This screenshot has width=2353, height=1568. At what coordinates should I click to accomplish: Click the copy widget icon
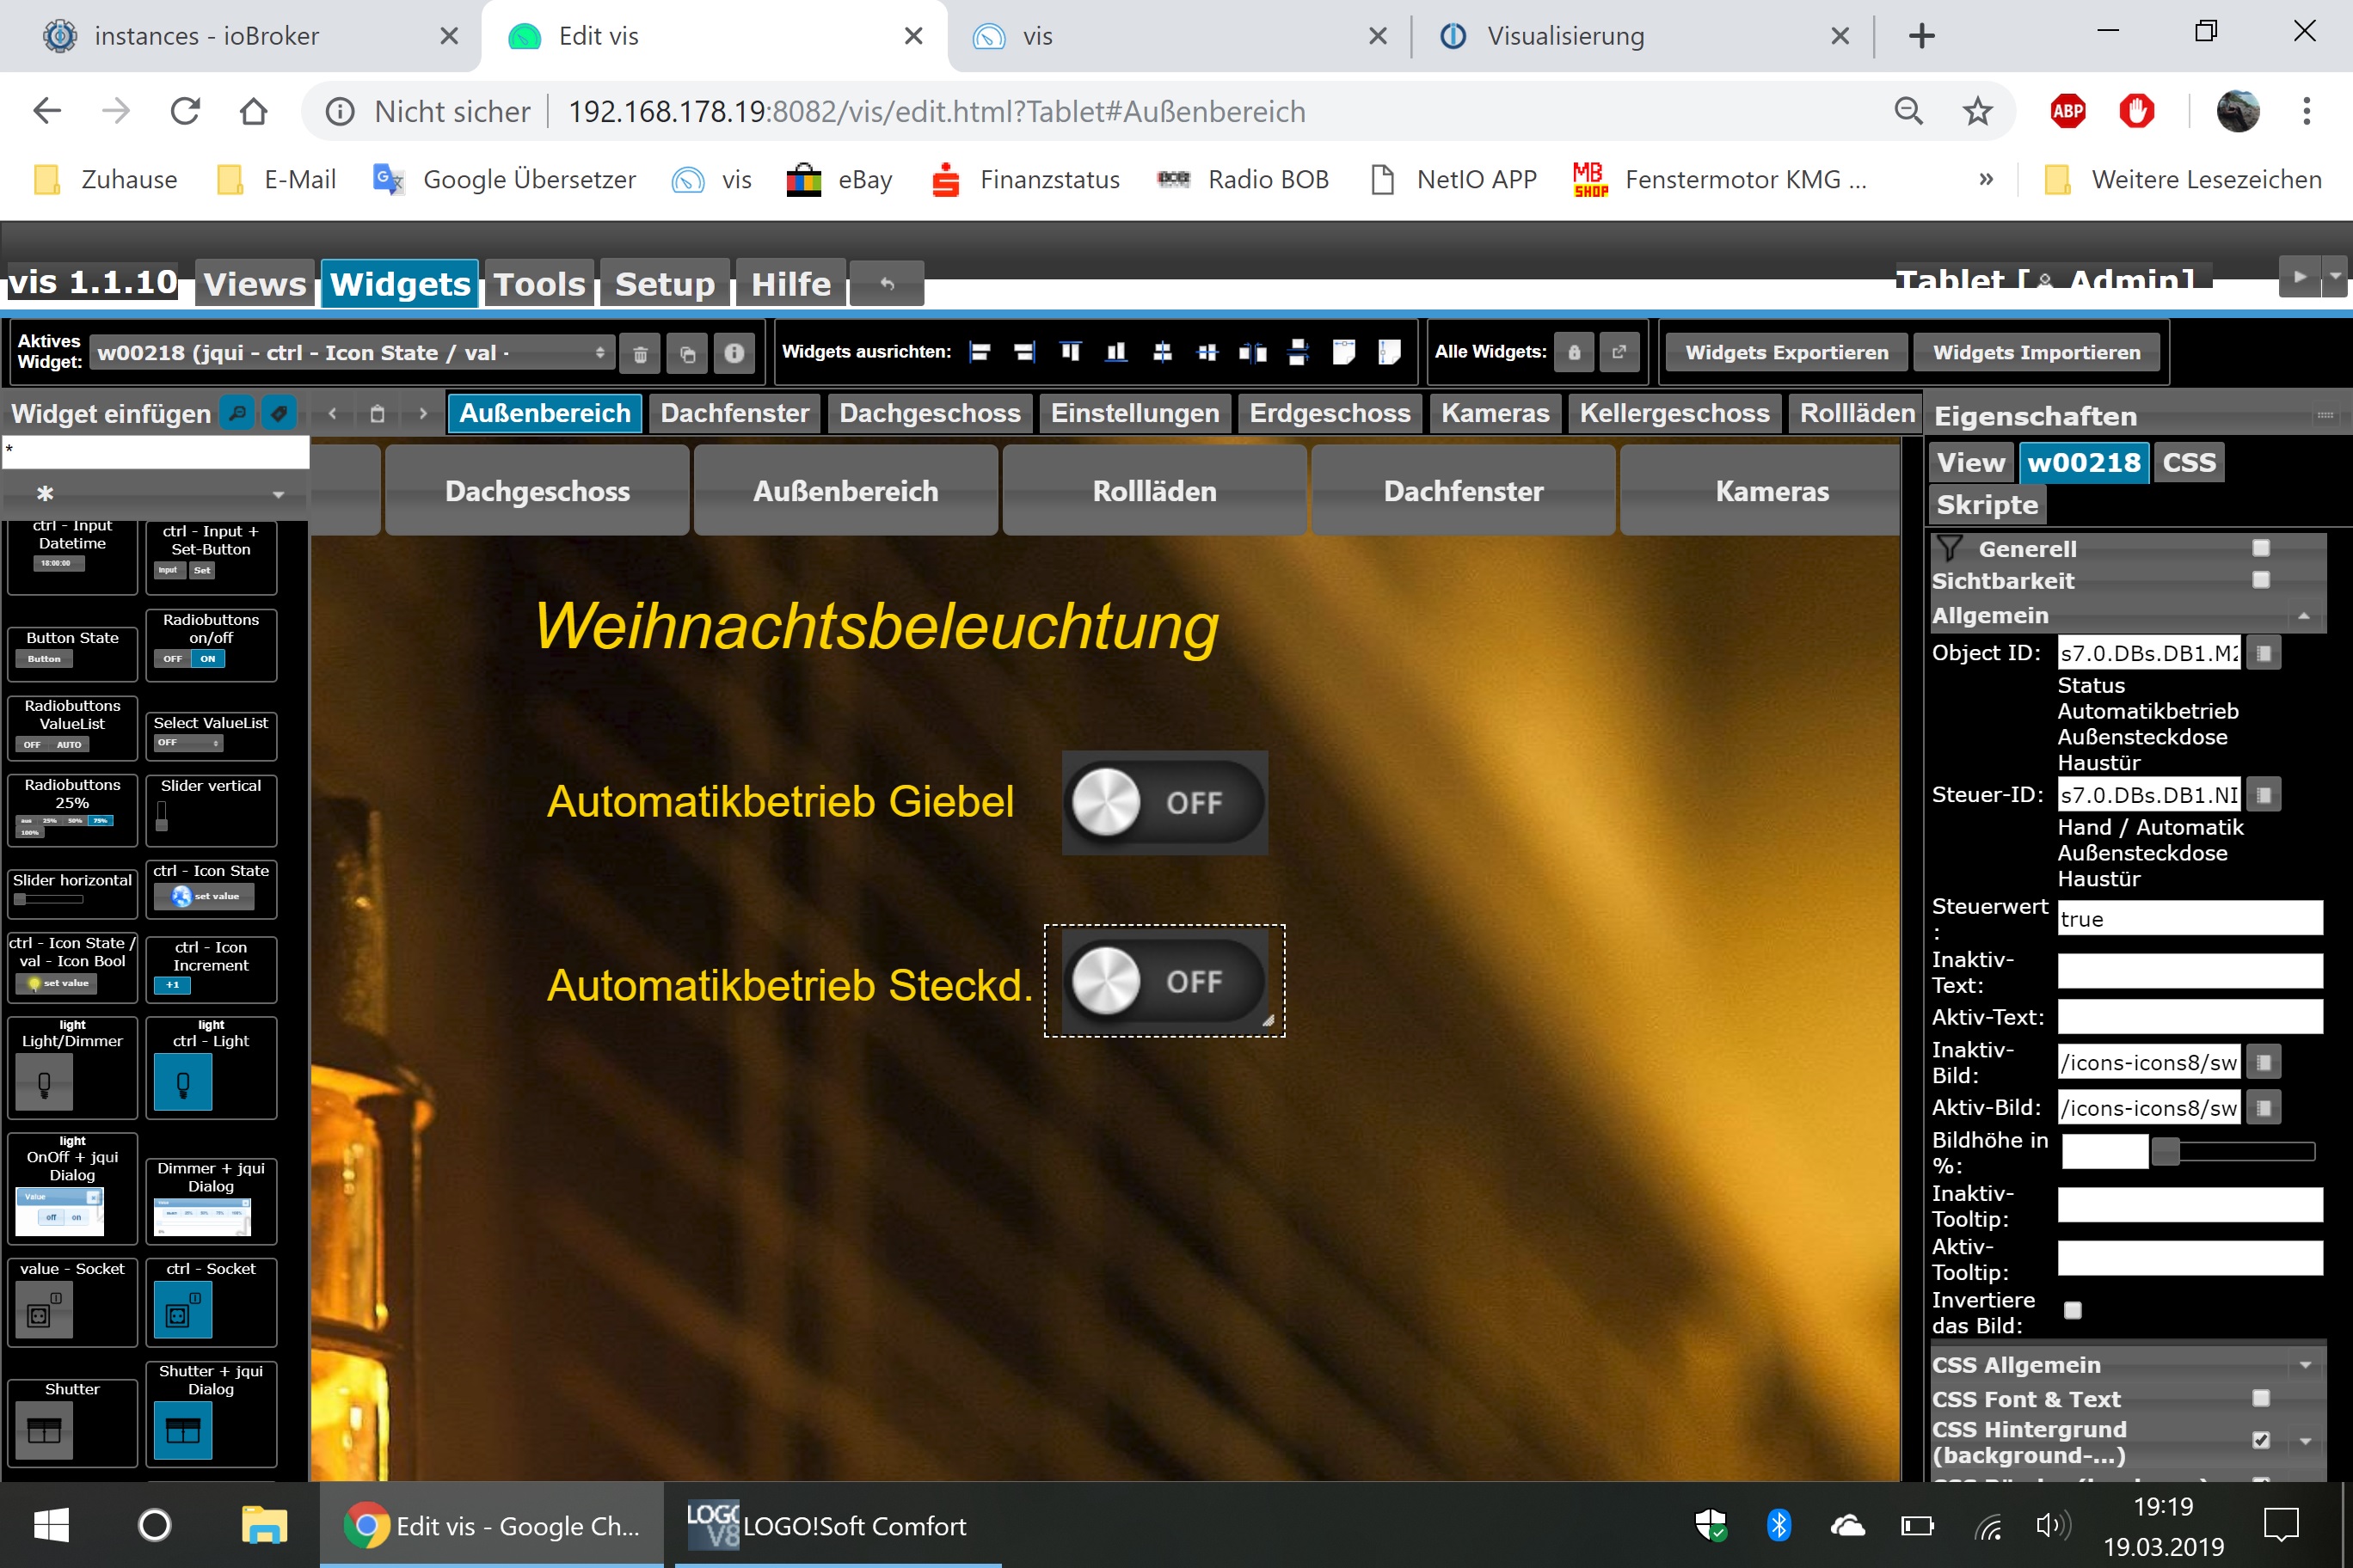pos(687,353)
